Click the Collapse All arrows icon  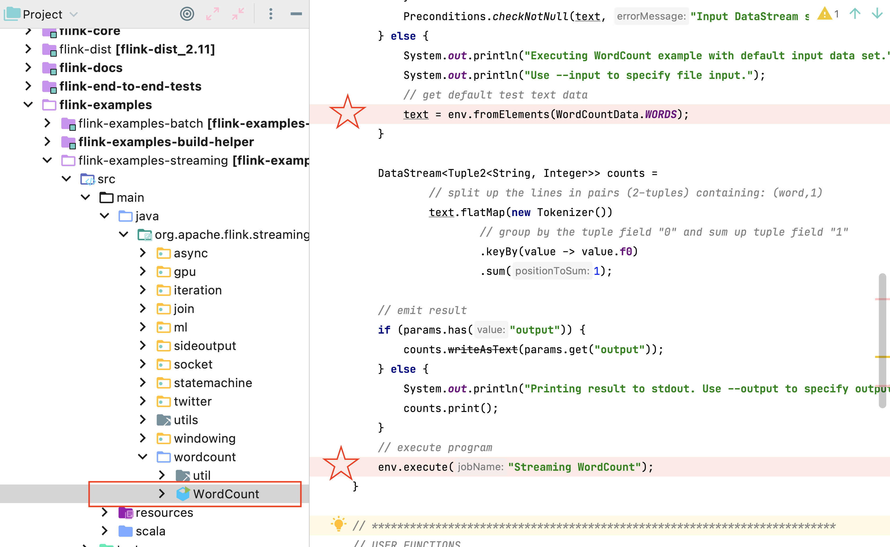238,14
